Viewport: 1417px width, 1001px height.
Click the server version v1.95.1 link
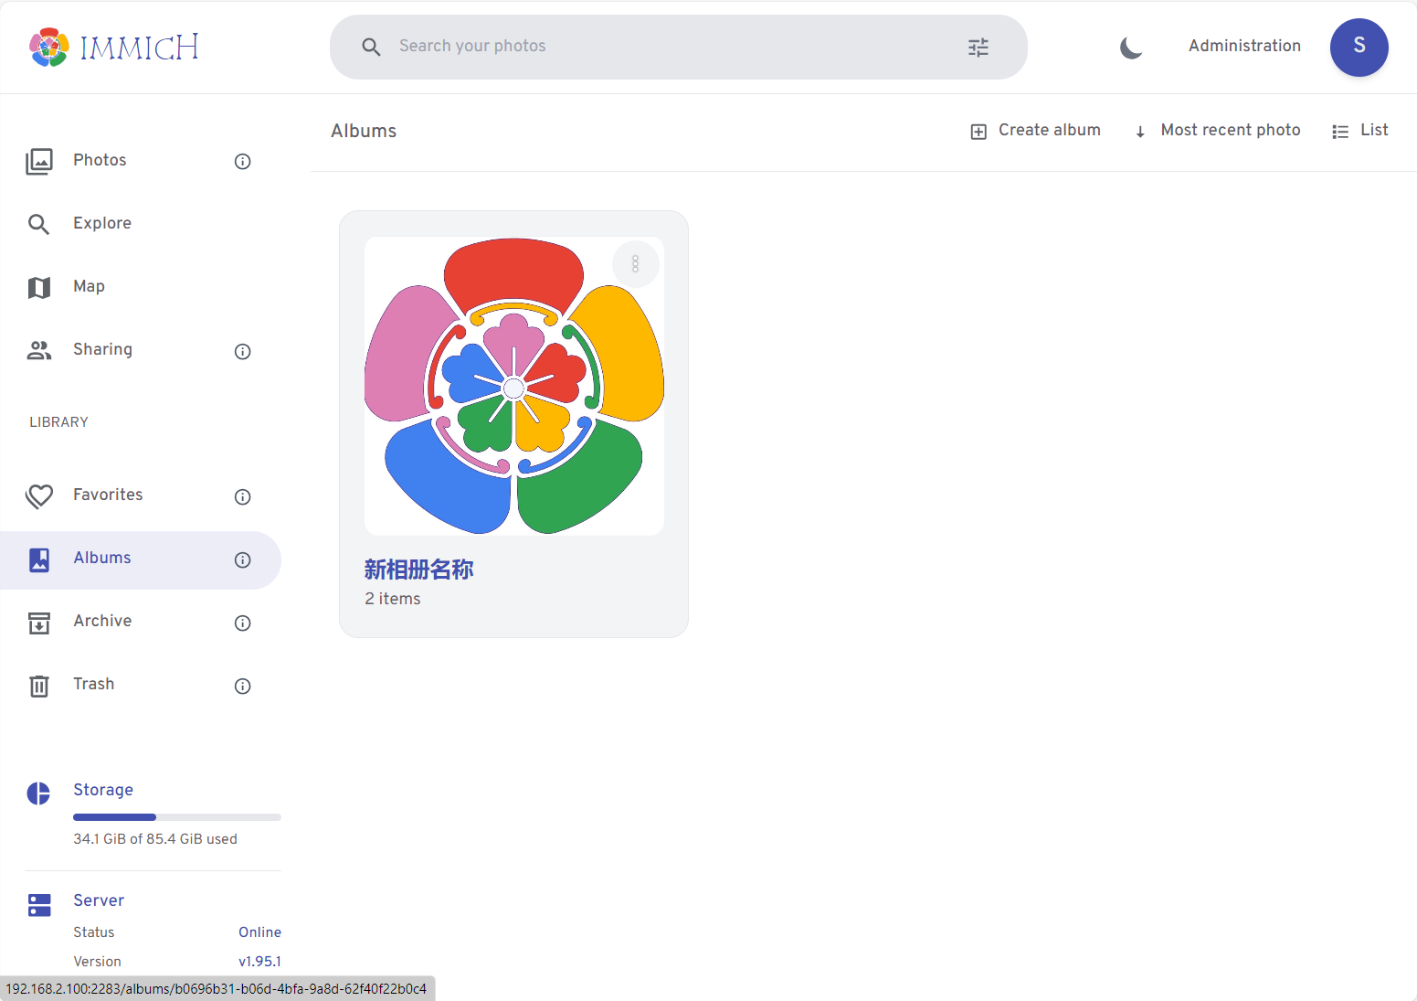(259, 961)
